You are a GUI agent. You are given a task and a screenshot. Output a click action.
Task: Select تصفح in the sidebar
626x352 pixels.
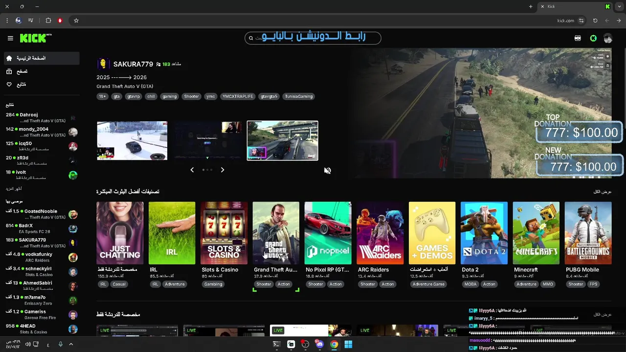point(42,71)
